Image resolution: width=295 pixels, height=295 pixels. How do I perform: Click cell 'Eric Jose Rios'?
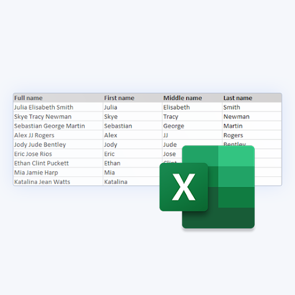pos(58,154)
